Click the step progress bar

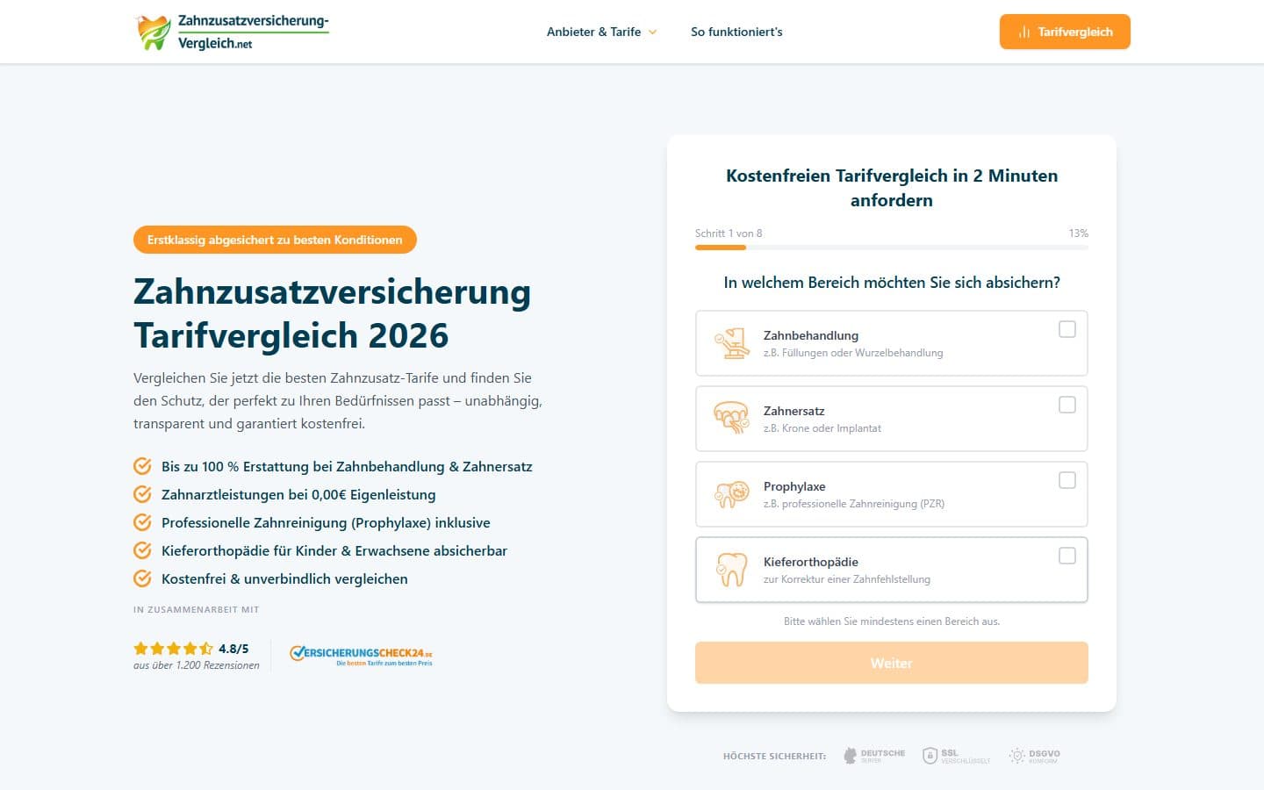(x=892, y=248)
